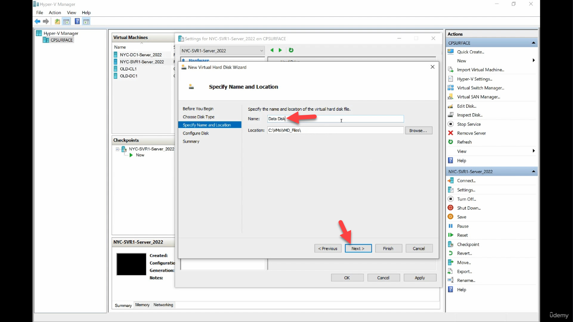Click the Revert icon

(x=451, y=253)
